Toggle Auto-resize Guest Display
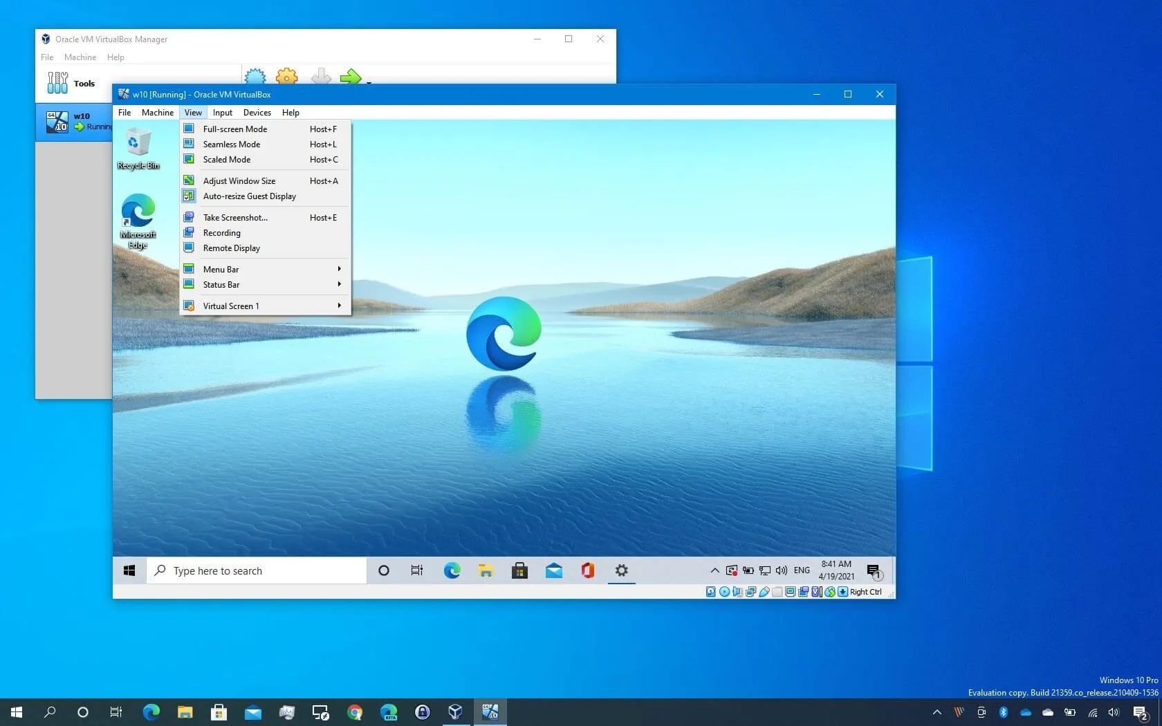This screenshot has height=726, width=1162. point(250,196)
